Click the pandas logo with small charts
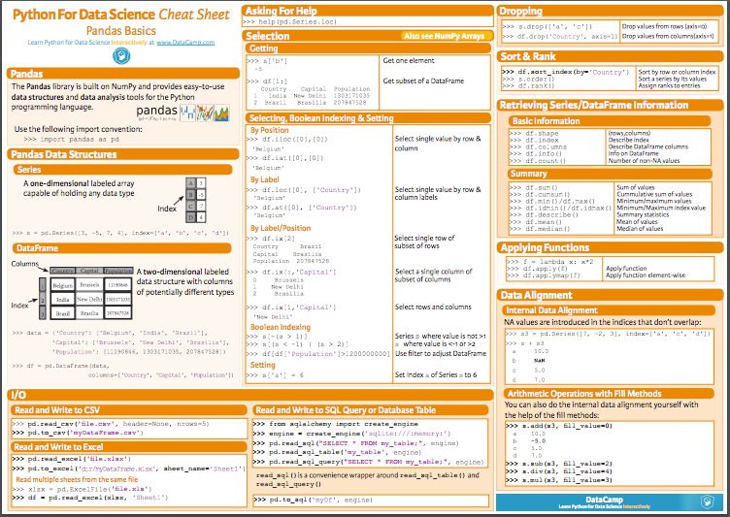Image resolution: width=730 pixels, height=517 pixels. (182, 113)
